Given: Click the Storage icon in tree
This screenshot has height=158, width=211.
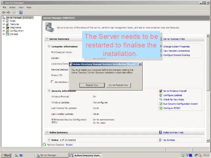Looking at the screenshot, I should (8, 34).
